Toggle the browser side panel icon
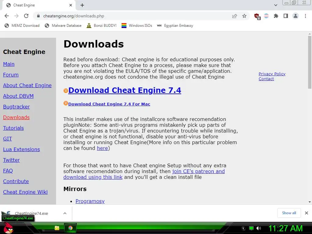 click(x=286, y=16)
